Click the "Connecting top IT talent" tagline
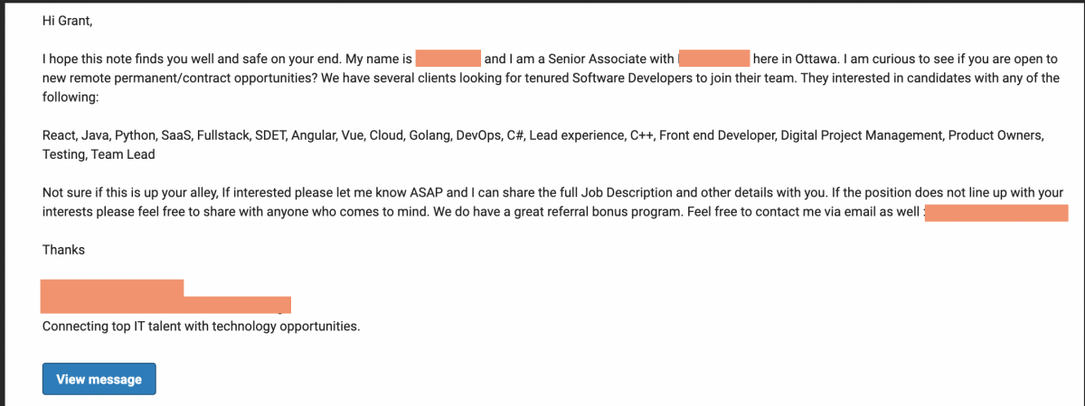Screen dimensions: 1085x406 (201, 326)
